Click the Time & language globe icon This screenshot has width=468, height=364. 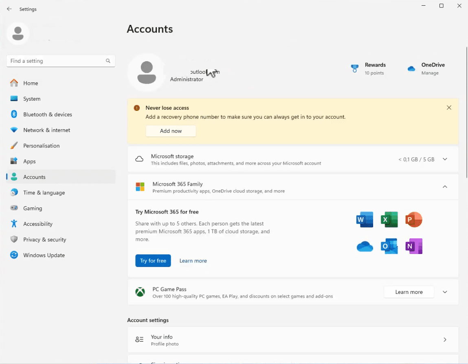tap(14, 192)
